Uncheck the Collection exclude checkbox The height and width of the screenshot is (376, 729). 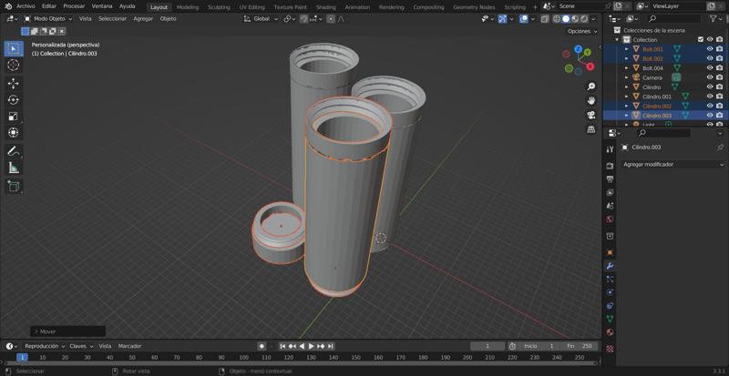(700, 40)
